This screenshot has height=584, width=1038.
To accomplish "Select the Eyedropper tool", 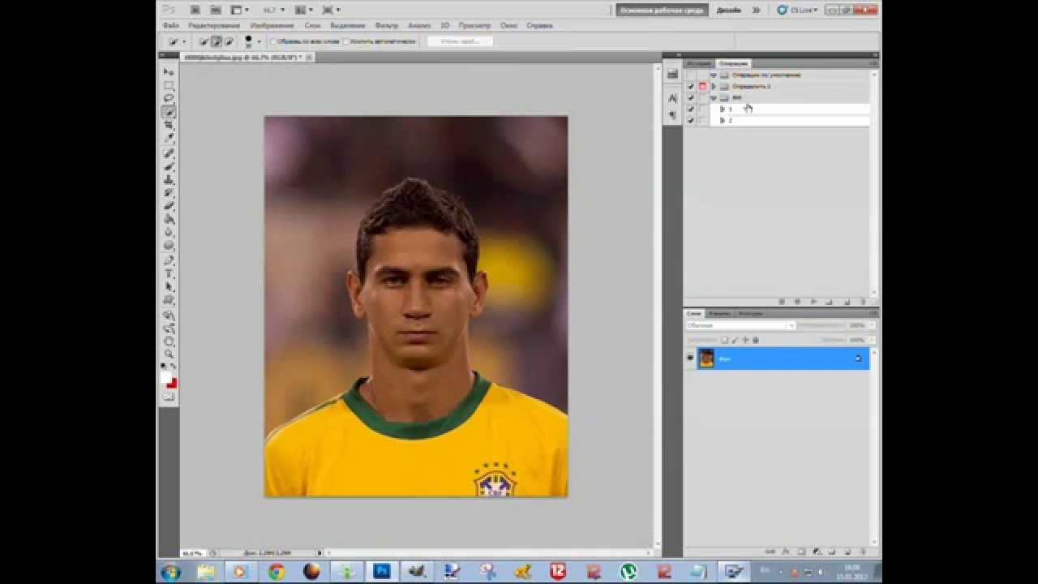I will tap(169, 138).
